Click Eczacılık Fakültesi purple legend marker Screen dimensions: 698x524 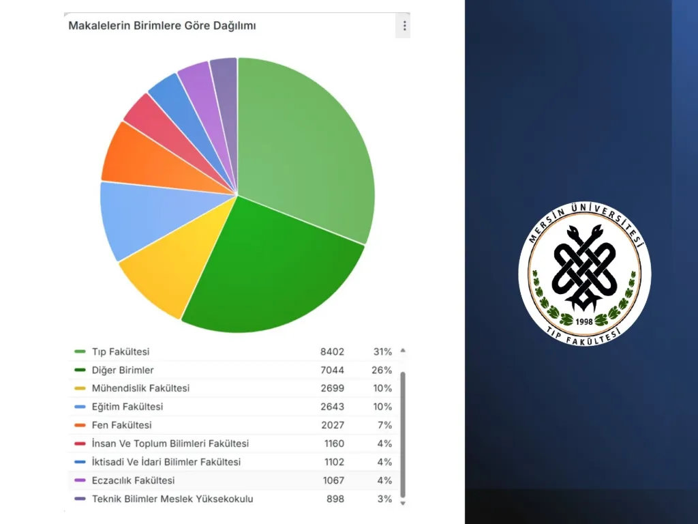click(x=80, y=480)
